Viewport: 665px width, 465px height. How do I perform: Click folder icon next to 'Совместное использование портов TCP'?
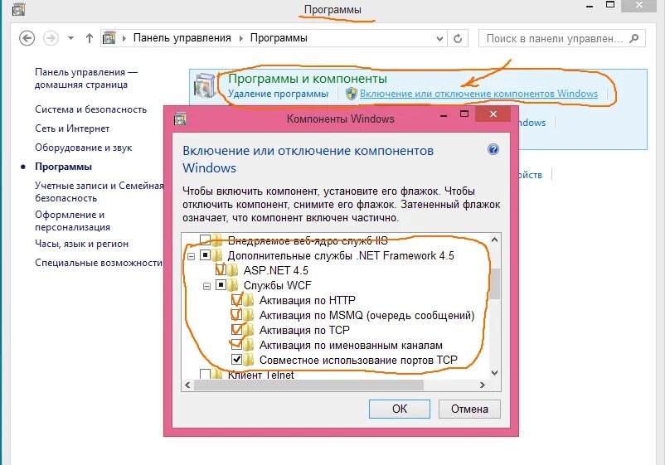248,360
